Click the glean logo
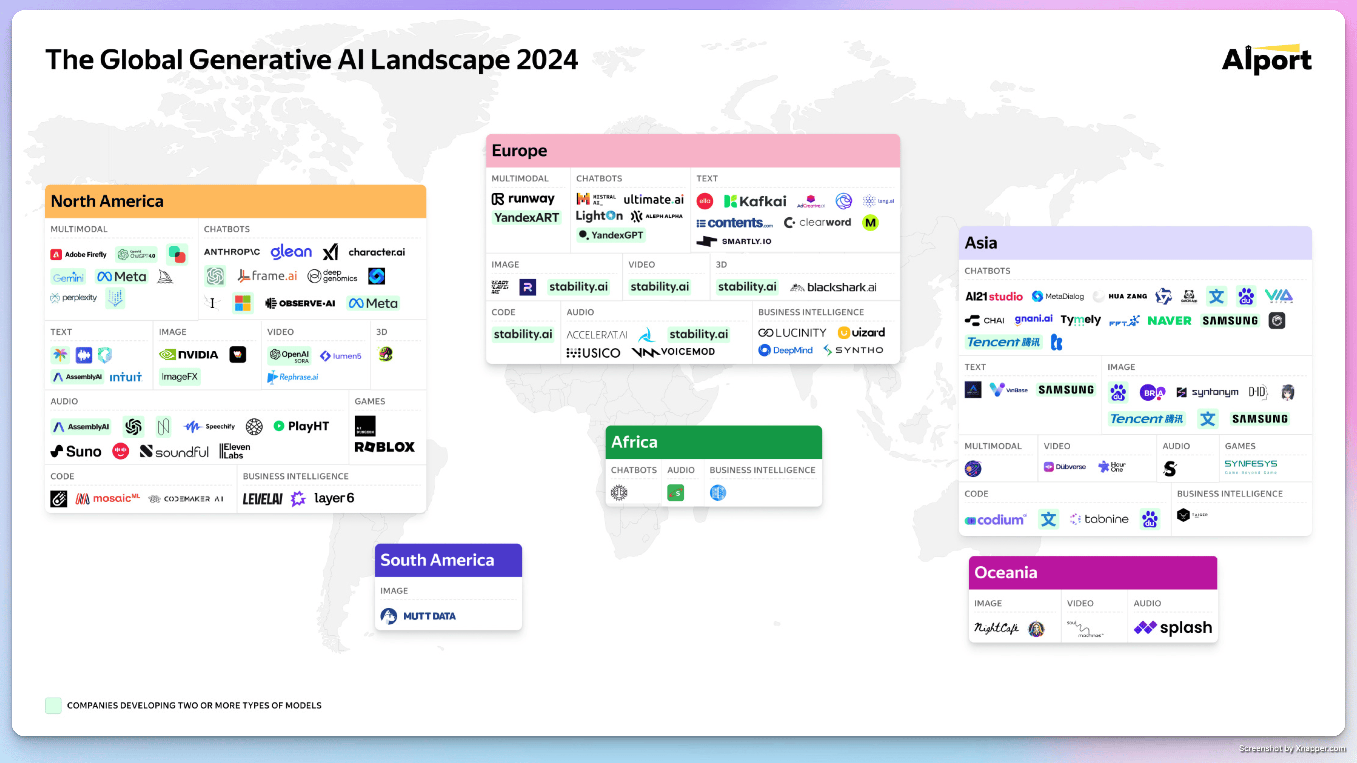1357x763 pixels. 291,252
